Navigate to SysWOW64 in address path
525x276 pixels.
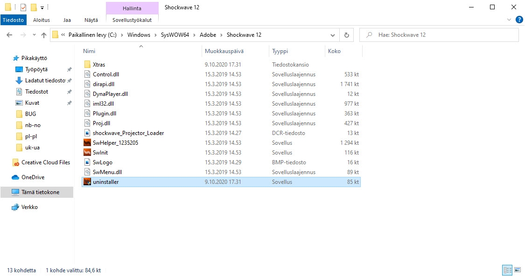point(175,35)
